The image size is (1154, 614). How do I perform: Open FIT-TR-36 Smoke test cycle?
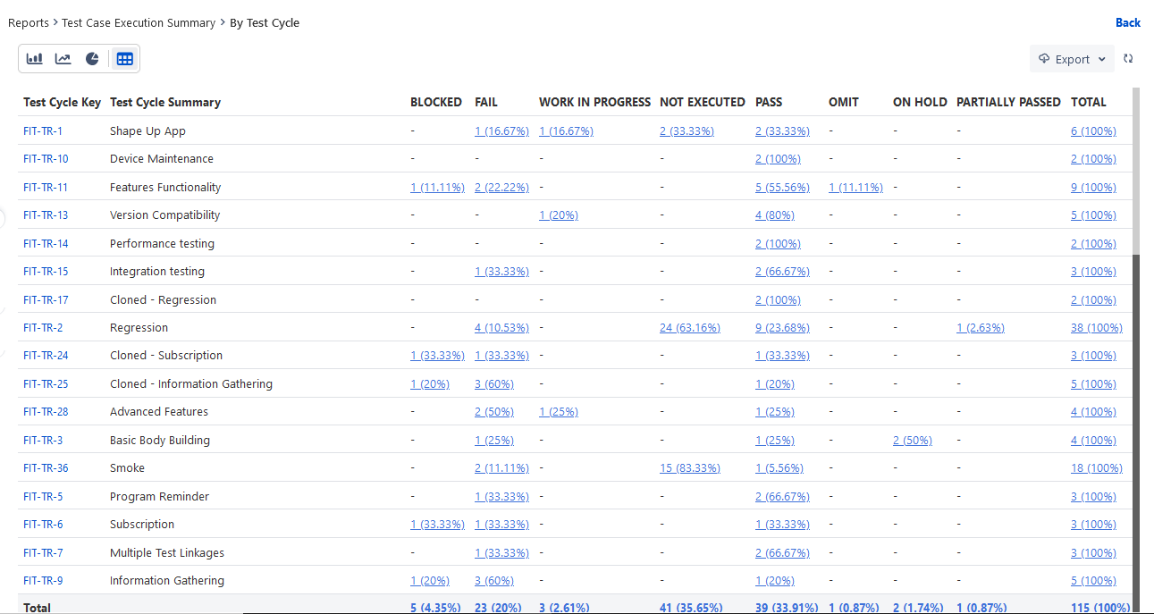[x=46, y=467]
